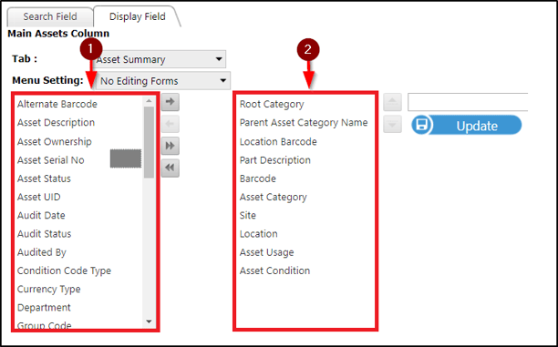Switch to the Display Field tab
This screenshot has height=347, width=558.
point(138,16)
